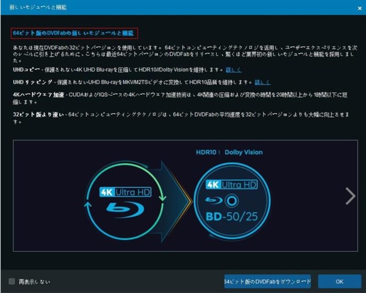The width and height of the screenshot is (366, 293).
Task: Click the UHDコピー bold label
Action: [x=26, y=70]
